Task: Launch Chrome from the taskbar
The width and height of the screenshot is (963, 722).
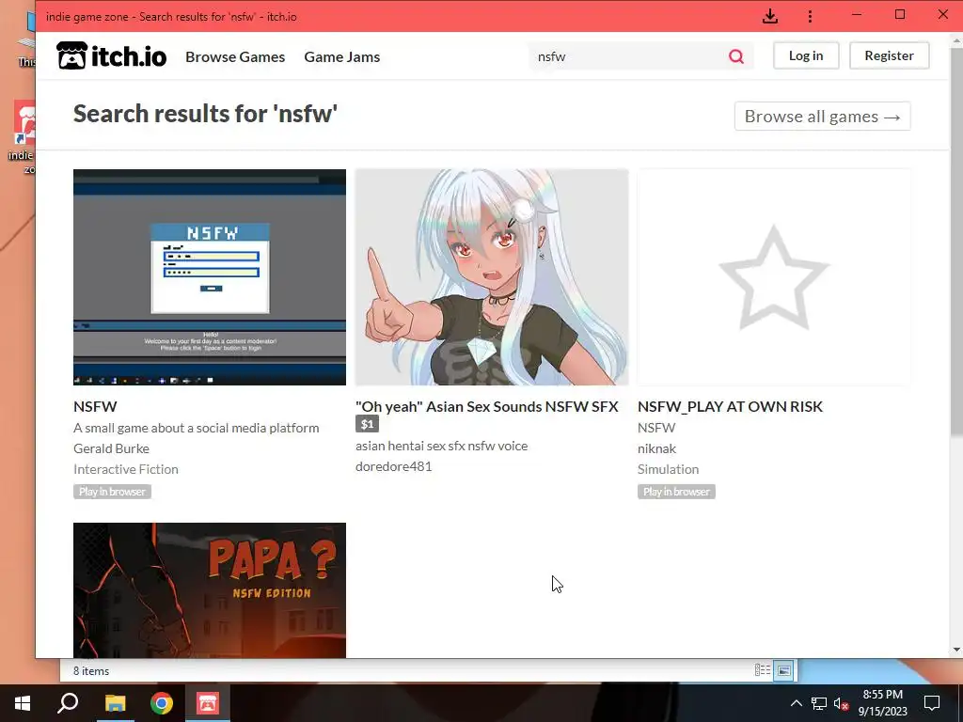Action: [162, 703]
